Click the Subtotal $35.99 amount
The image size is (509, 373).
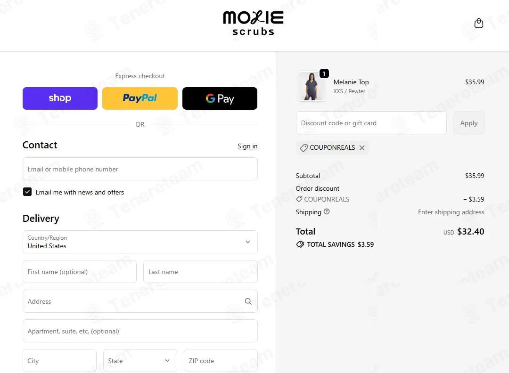click(474, 176)
